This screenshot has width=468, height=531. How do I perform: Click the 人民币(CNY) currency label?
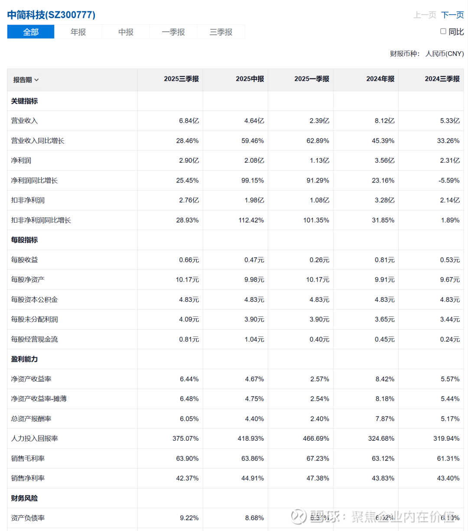pos(445,54)
